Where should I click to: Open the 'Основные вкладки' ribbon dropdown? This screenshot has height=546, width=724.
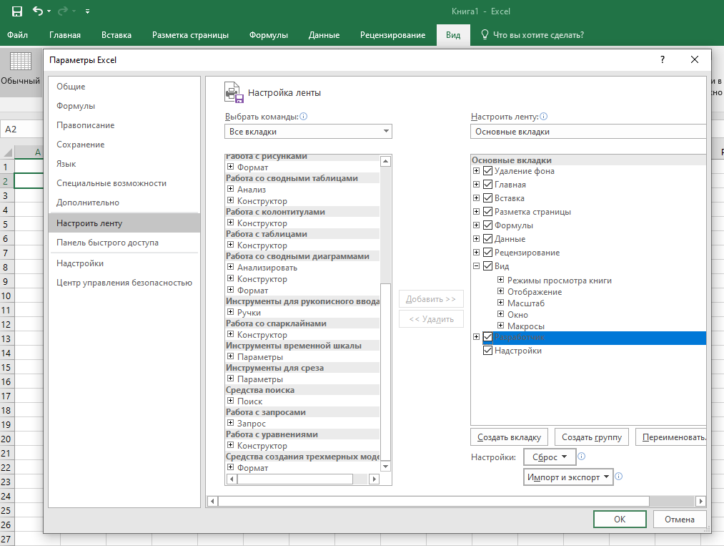point(588,131)
